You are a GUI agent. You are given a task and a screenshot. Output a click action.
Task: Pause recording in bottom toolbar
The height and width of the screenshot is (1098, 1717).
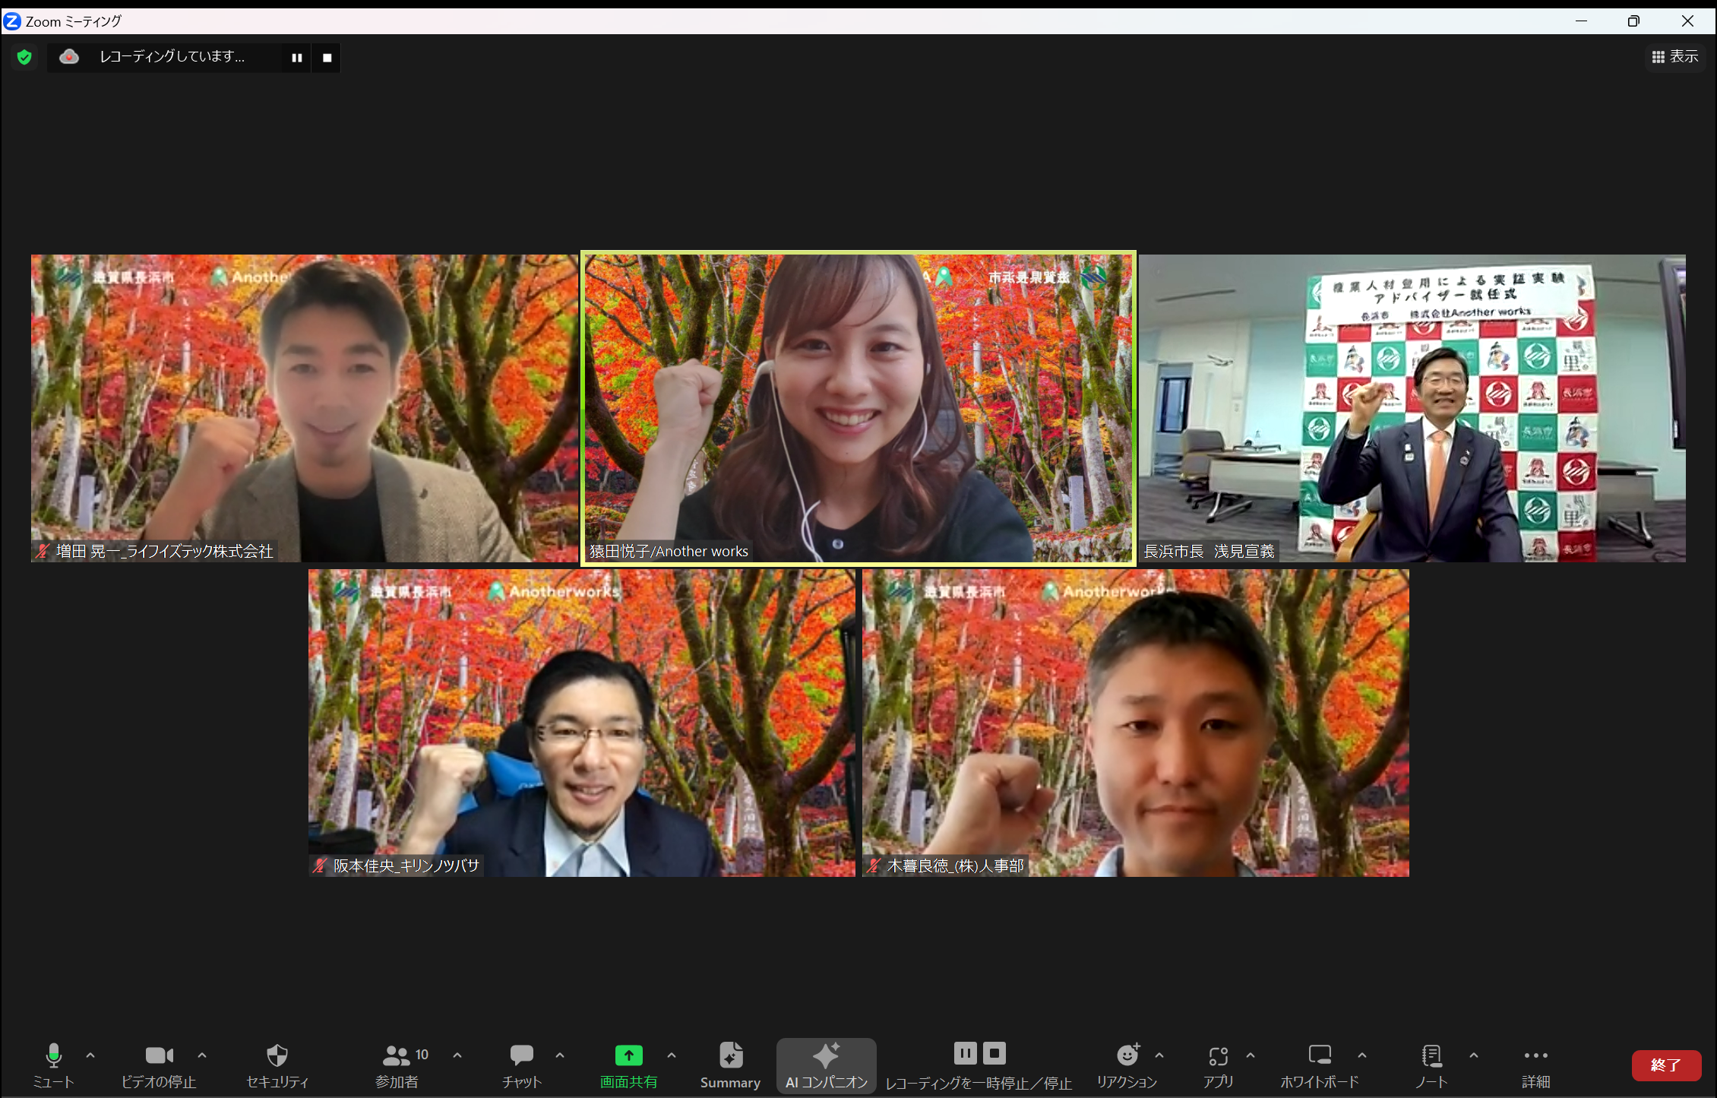(x=966, y=1053)
